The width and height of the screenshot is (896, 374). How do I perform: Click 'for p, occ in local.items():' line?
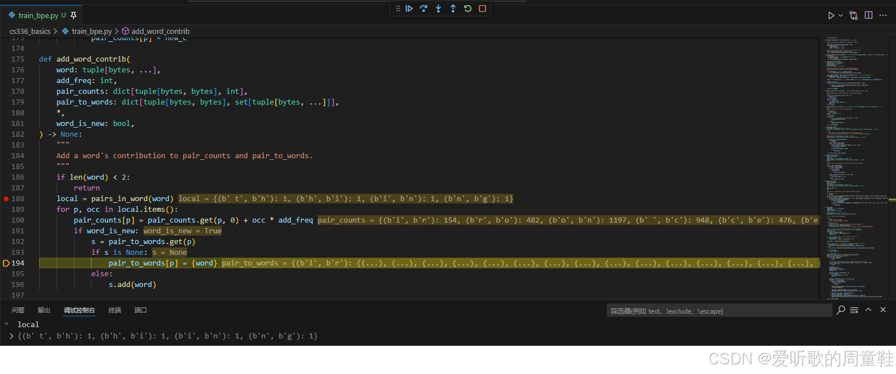[x=117, y=210]
